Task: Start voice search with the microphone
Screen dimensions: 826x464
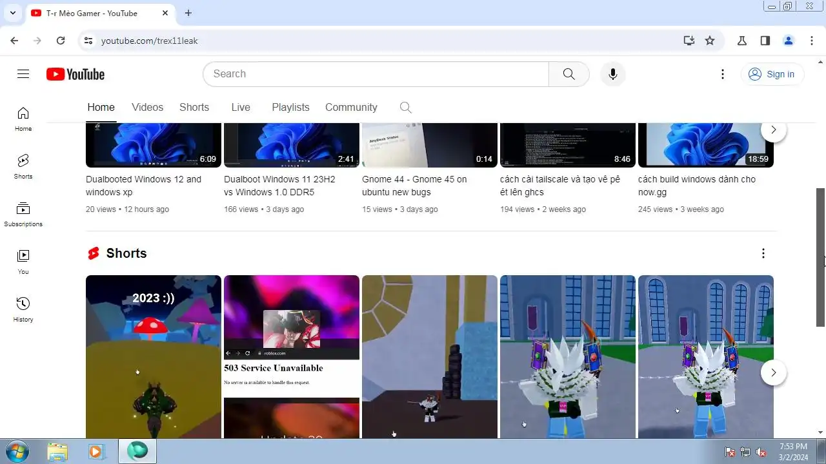Action: [613, 74]
